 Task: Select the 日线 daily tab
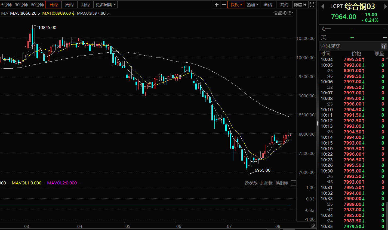tap(53, 5)
